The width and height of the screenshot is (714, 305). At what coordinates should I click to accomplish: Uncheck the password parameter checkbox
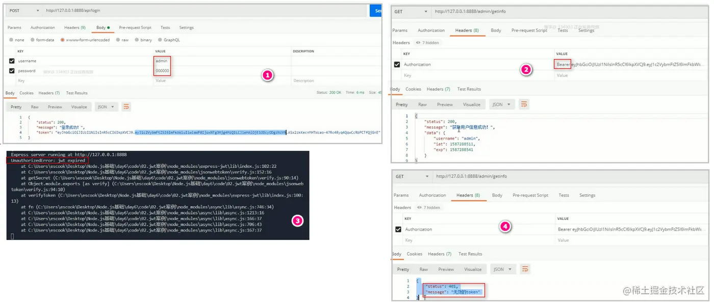[12, 71]
